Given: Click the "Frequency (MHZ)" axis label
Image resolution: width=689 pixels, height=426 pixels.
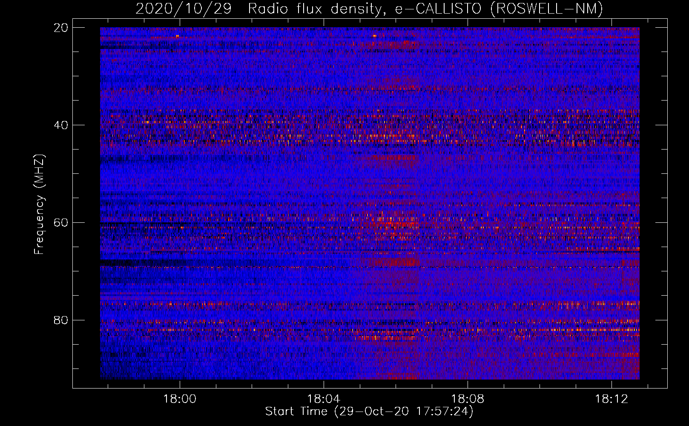Looking at the screenshot, I should pyautogui.click(x=39, y=204).
